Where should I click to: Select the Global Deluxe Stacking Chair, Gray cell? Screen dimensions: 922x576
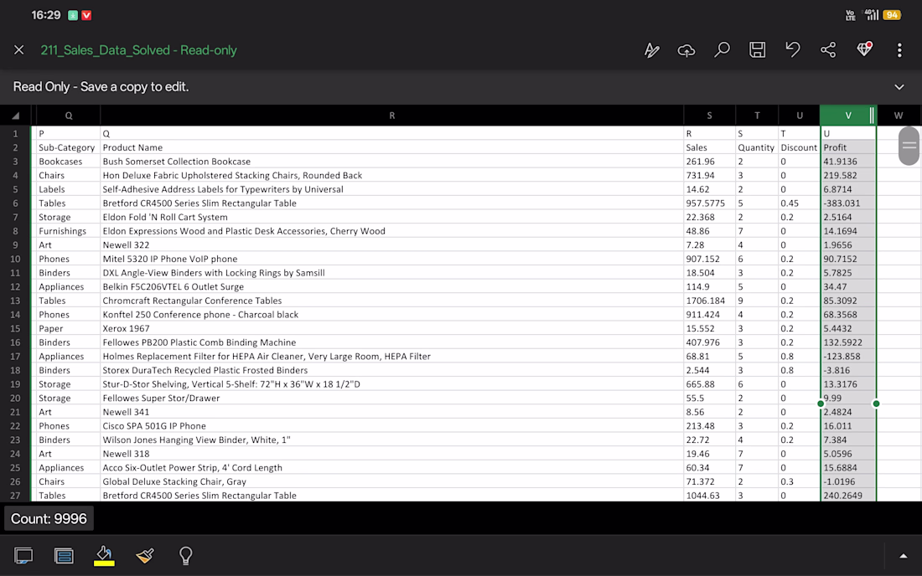click(x=392, y=481)
